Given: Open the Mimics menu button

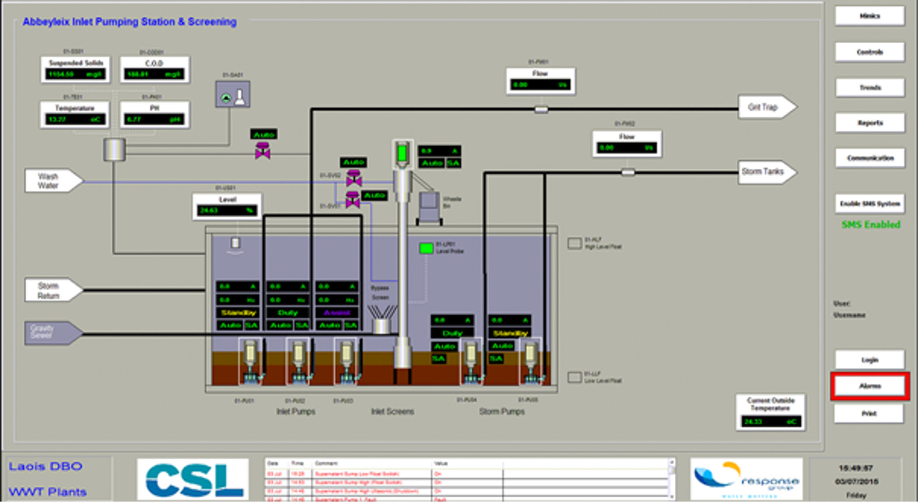Looking at the screenshot, I should 869,16.
